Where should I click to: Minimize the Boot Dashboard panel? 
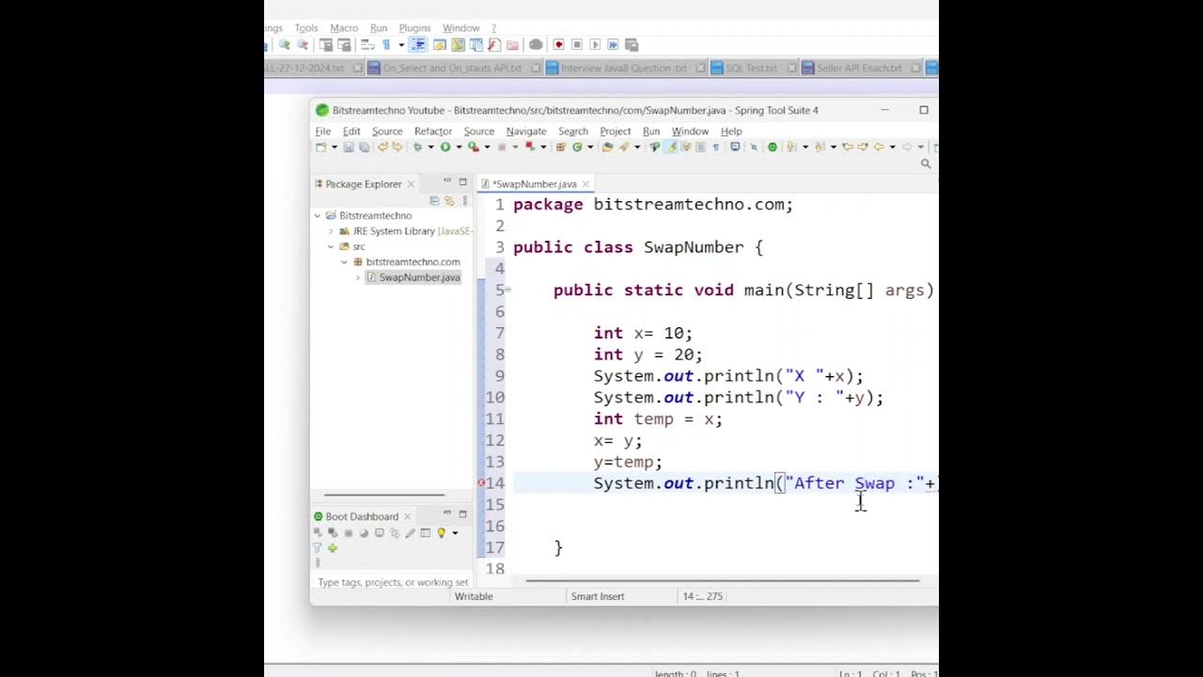[447, 513]
